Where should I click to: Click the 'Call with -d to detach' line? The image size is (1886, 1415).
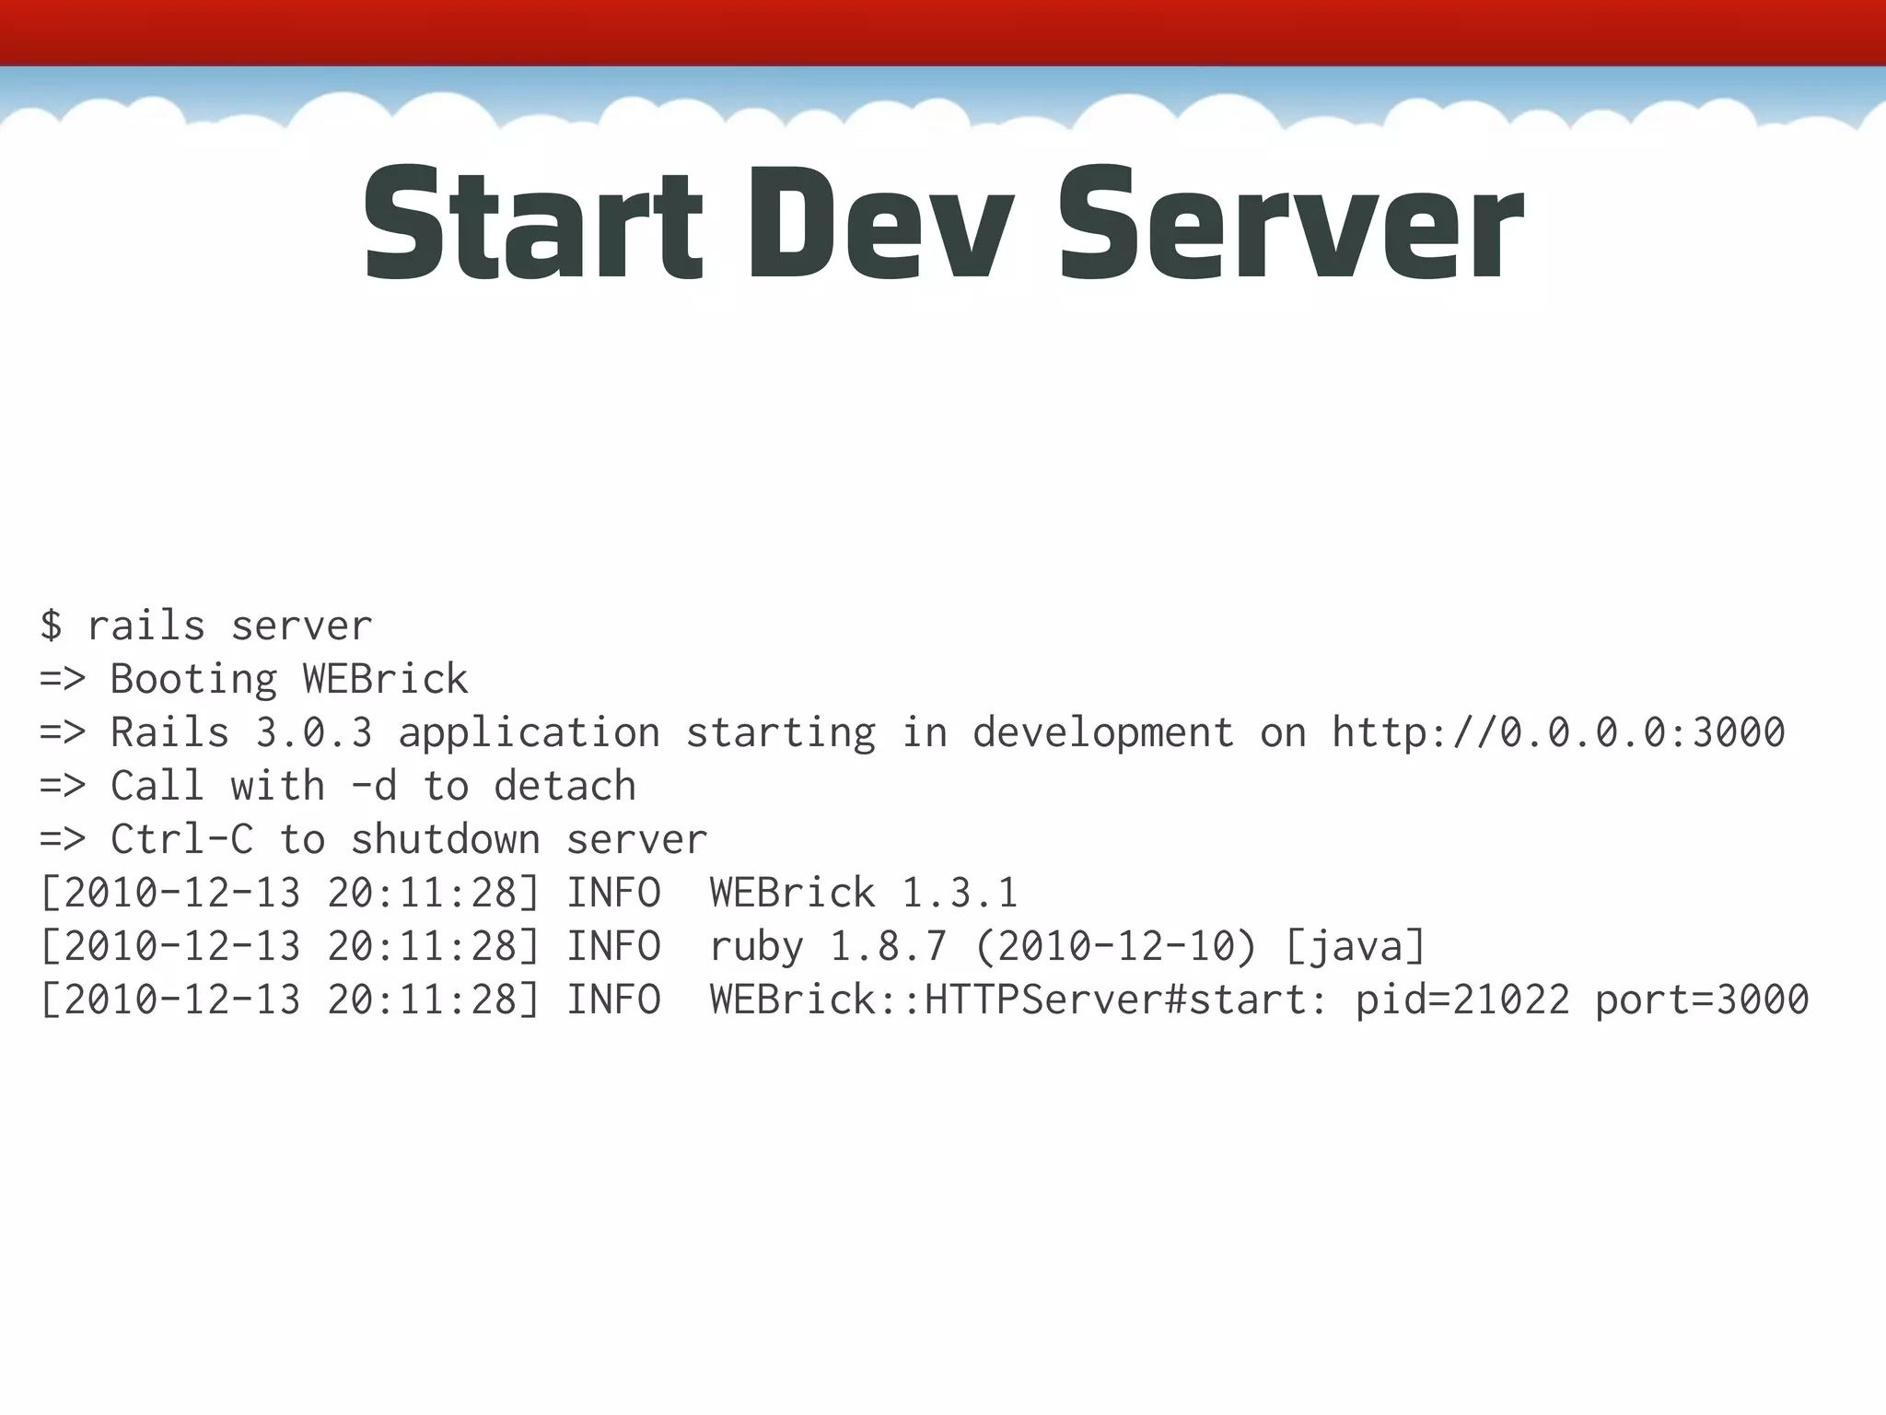(x=372, y=786)
